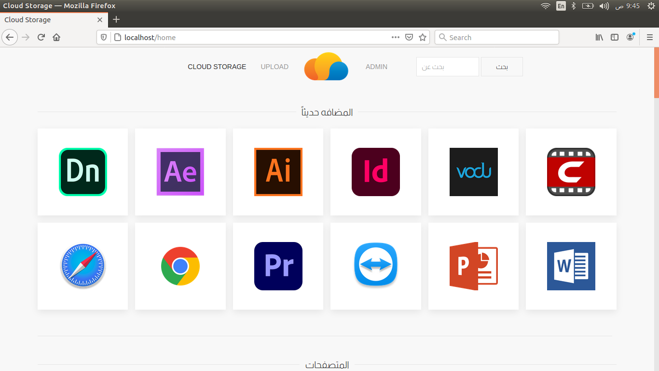Open the Adobe Dimension (Dn) app tile

pos(82,172)
